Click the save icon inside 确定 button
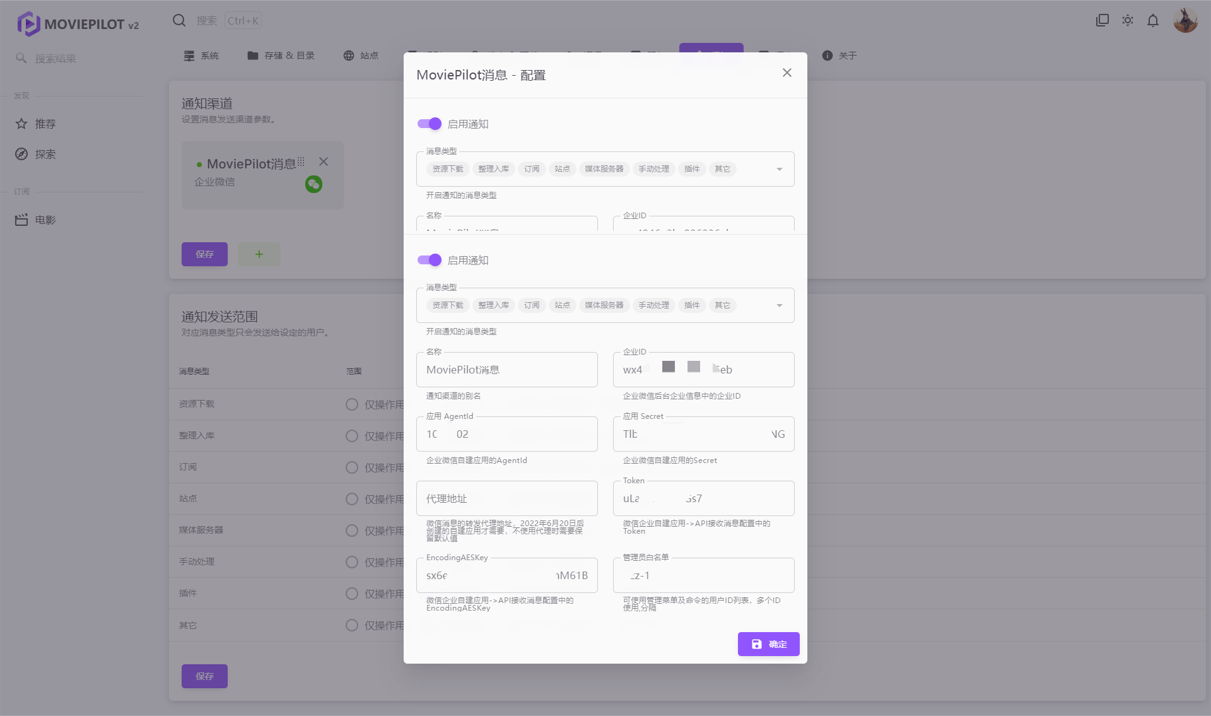 click(x=756, y=644)
